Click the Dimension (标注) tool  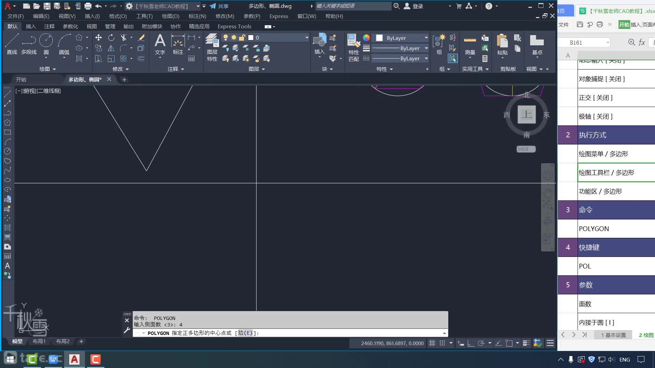[x=178, y=44]
